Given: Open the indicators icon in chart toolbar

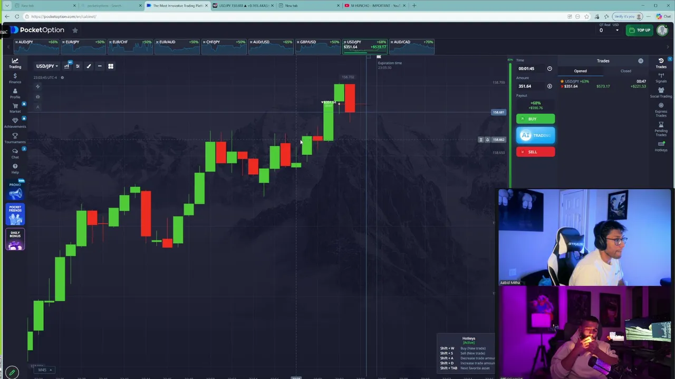Looking at the screenshot, I should (x=78, y=66).
